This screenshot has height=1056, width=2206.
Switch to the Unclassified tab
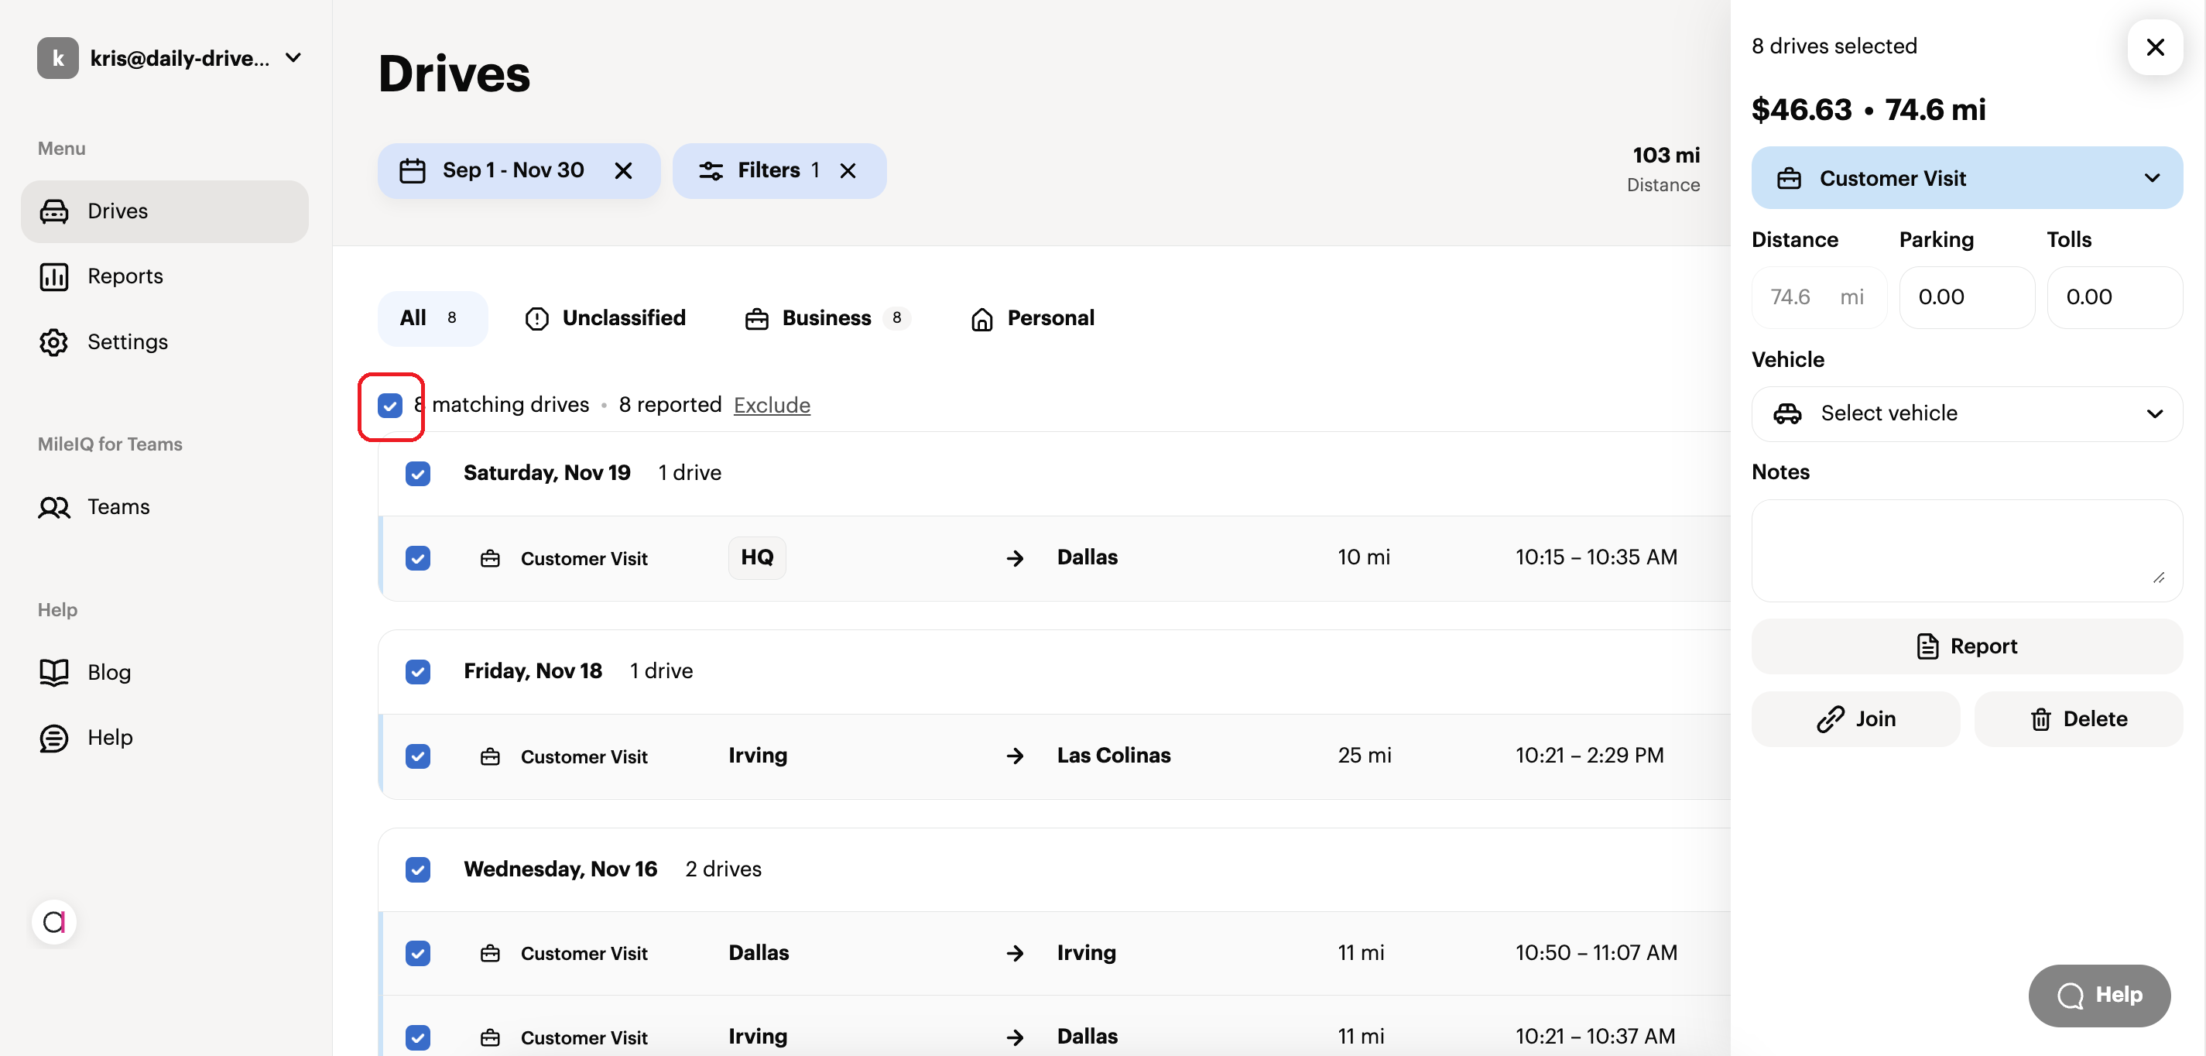click(605, 319)
